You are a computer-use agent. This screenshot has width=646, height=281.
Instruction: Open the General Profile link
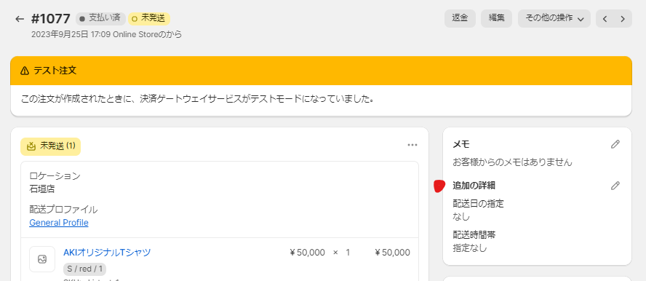[59, 223]
